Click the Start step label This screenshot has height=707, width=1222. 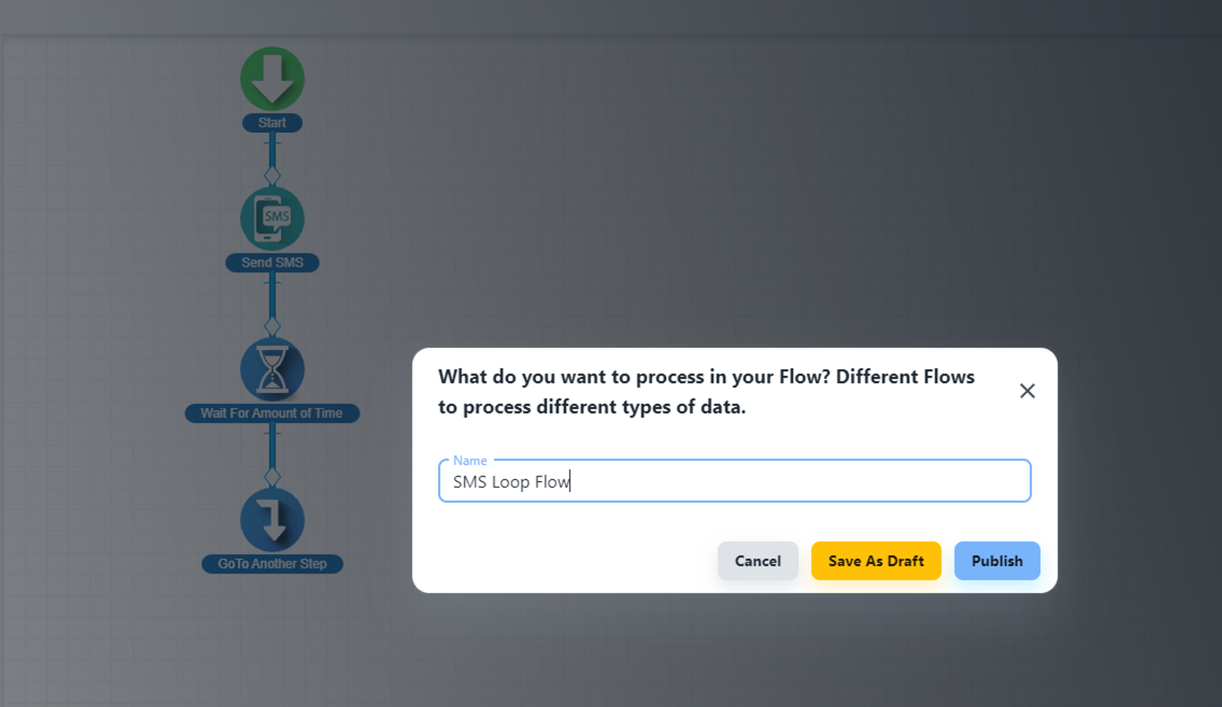point(272,123)
